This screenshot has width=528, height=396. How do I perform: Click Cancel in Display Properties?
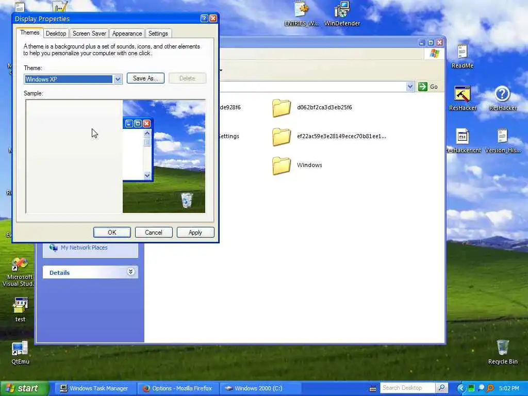click(154, 233)
